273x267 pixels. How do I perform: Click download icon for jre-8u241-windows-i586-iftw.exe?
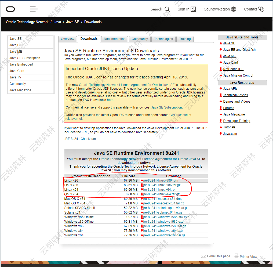(x=142, y=217)
